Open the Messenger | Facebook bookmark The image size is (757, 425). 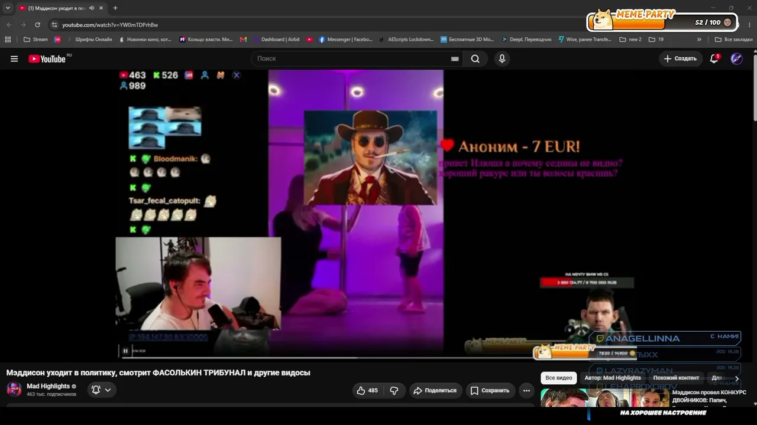(345, 40)
